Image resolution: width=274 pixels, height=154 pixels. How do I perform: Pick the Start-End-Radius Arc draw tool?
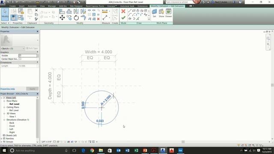pos(130,15)
